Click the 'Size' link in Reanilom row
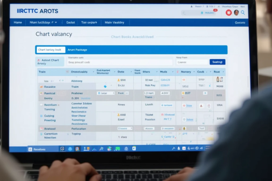Viewport: 272px width, 181px height. (x=189, y=105)
